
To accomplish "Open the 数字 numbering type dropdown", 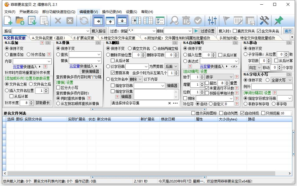I will click(x=231, y=77).
